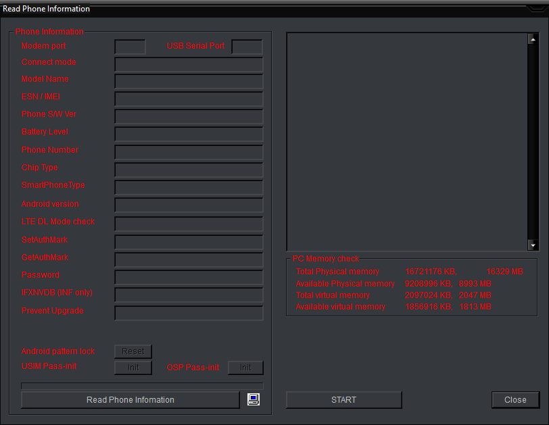Click the START button
Viewport: 549px width, 425px height.
pyautogui.click(x=344, y=400)
